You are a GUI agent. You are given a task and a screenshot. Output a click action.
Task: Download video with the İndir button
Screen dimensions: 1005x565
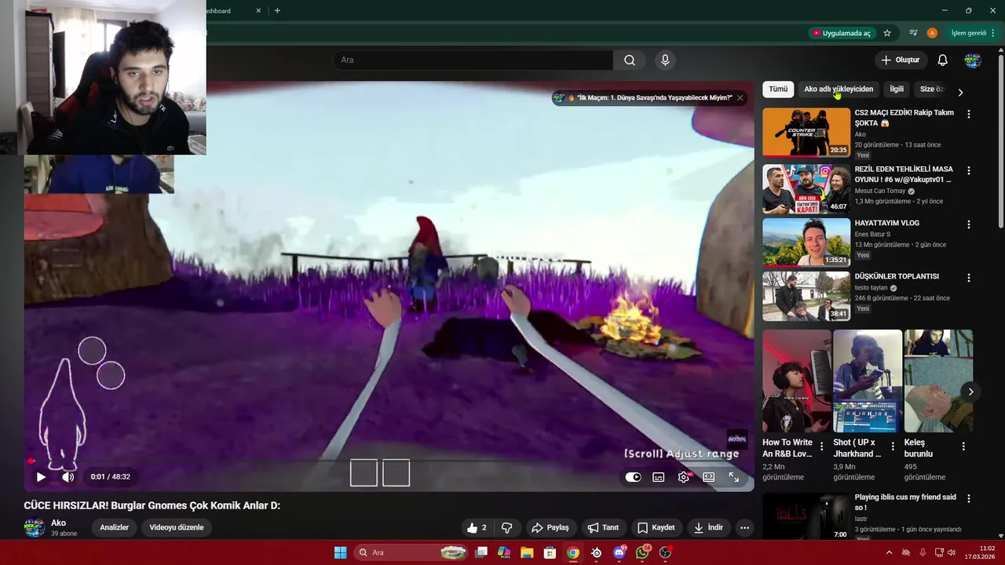click(x=707, y=527)
